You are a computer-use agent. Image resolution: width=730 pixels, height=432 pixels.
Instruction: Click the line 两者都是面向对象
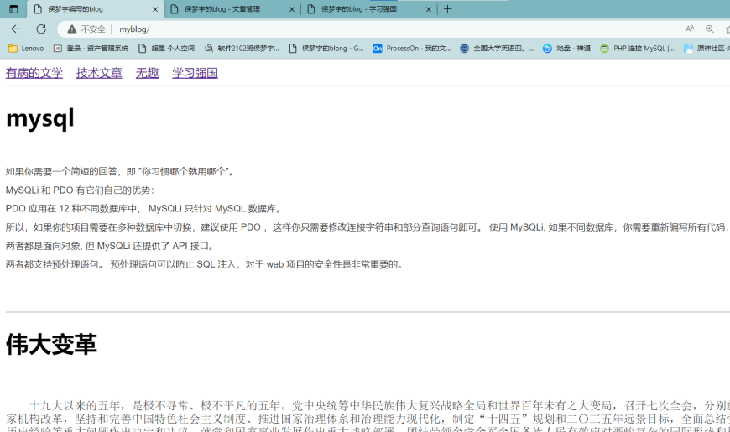[110, 246]
